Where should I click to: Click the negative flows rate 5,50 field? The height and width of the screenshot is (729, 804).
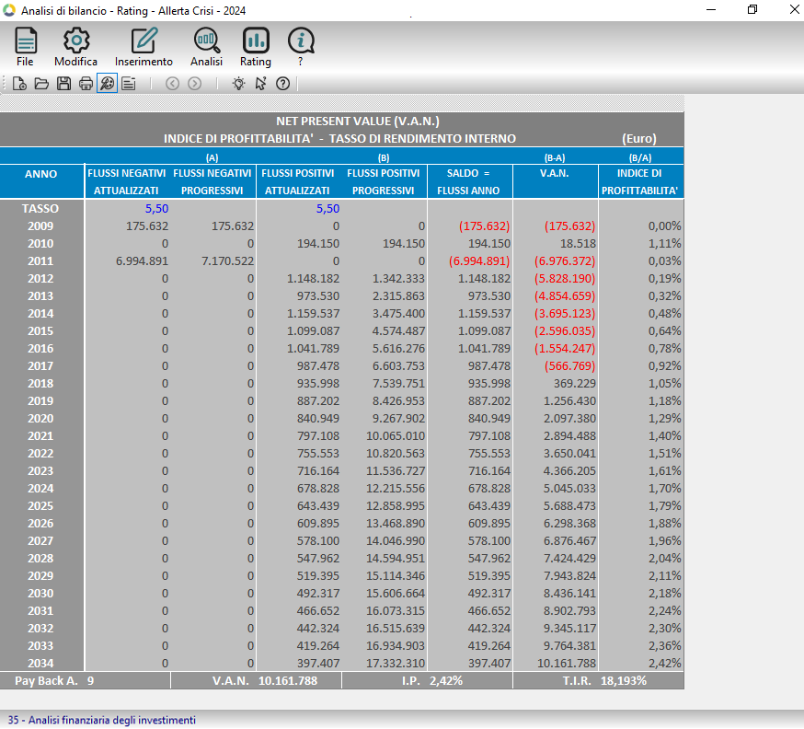click(156, 209)
